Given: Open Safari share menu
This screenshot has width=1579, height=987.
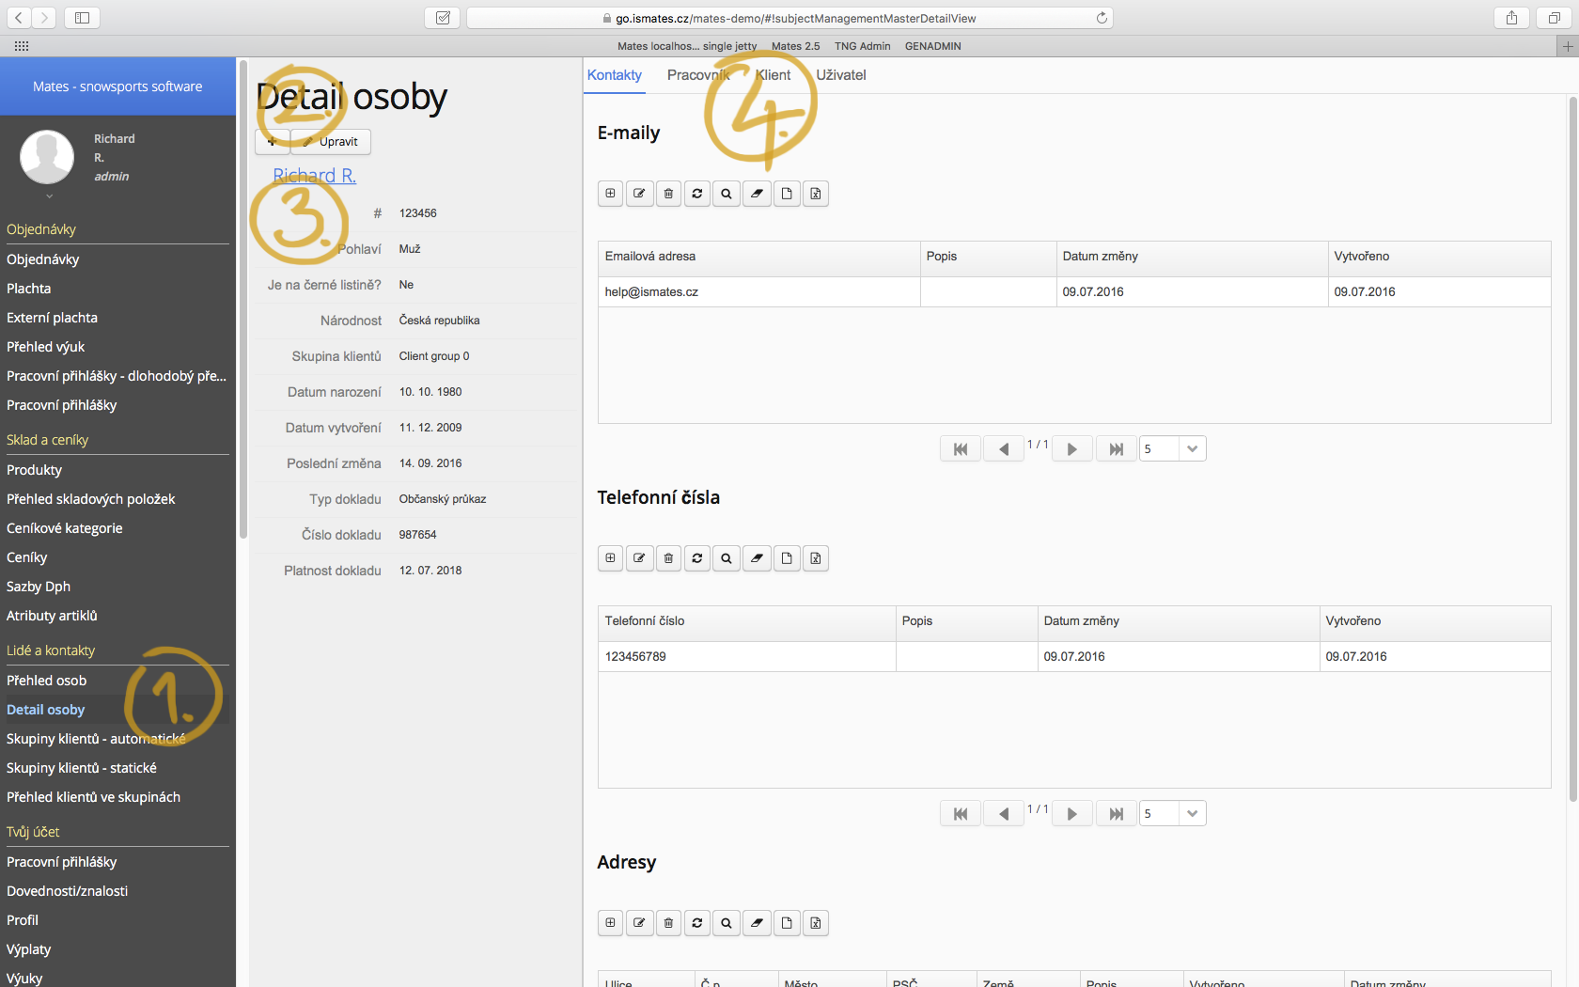Looking at the screenshot, I should coord(1511,18).
